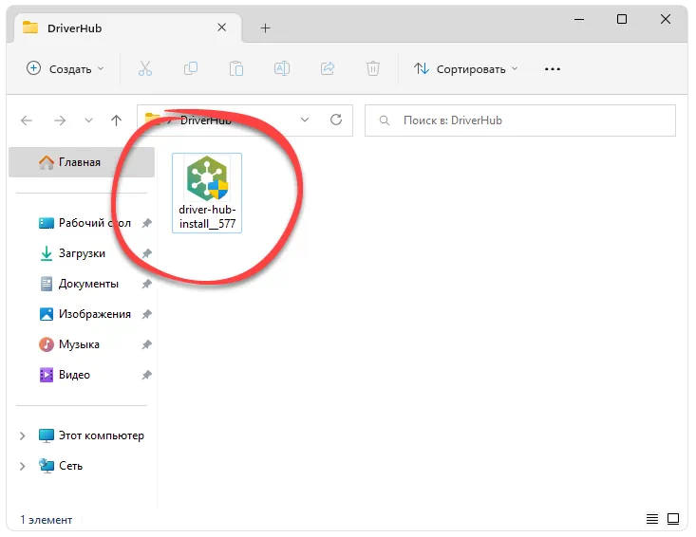Screen dimensions: 696x537
Task: Open the three-dot more options menu
Action: 553,69
